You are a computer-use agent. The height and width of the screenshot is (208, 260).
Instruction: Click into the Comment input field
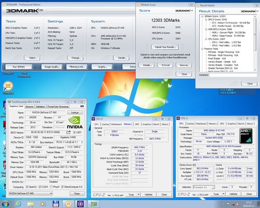233,75
